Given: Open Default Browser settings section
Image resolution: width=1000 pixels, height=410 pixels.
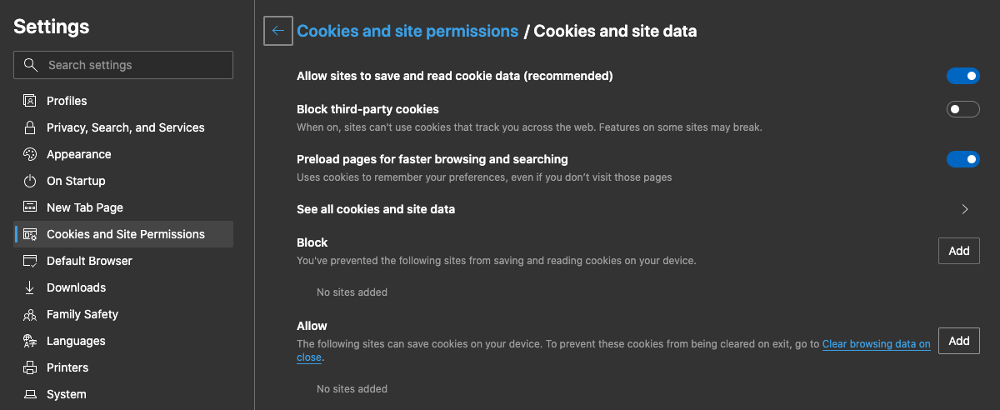Looking at the screenshot, I should (89, 261).
